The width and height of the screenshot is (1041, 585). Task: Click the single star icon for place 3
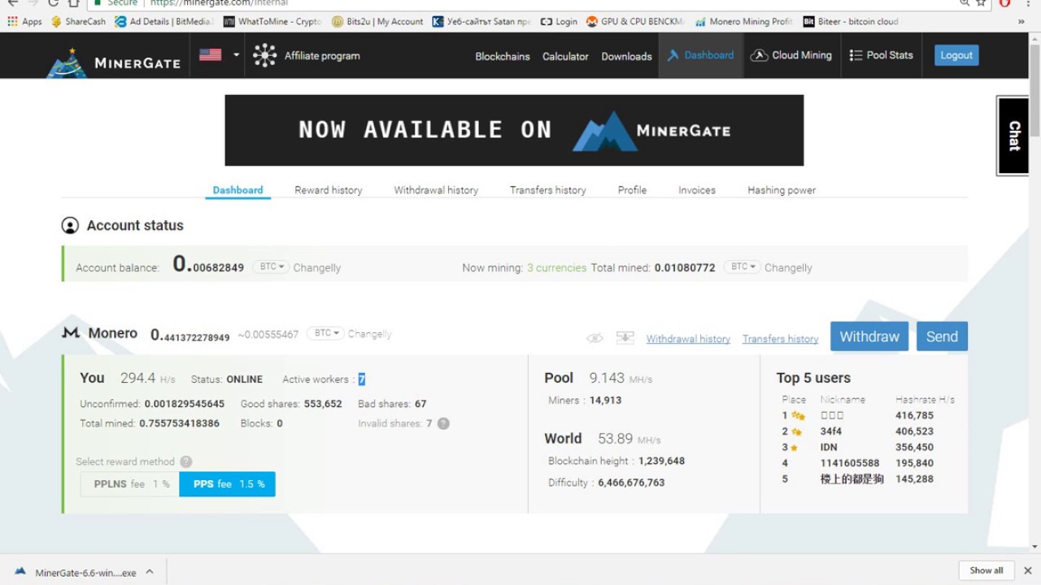point(794,448)
